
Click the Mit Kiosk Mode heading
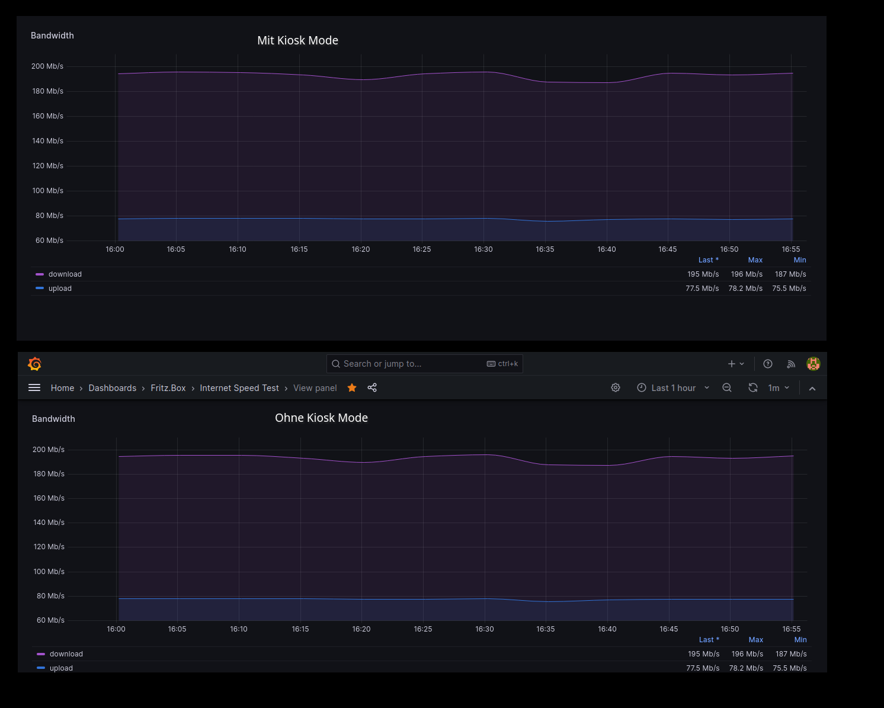point(298,40)
